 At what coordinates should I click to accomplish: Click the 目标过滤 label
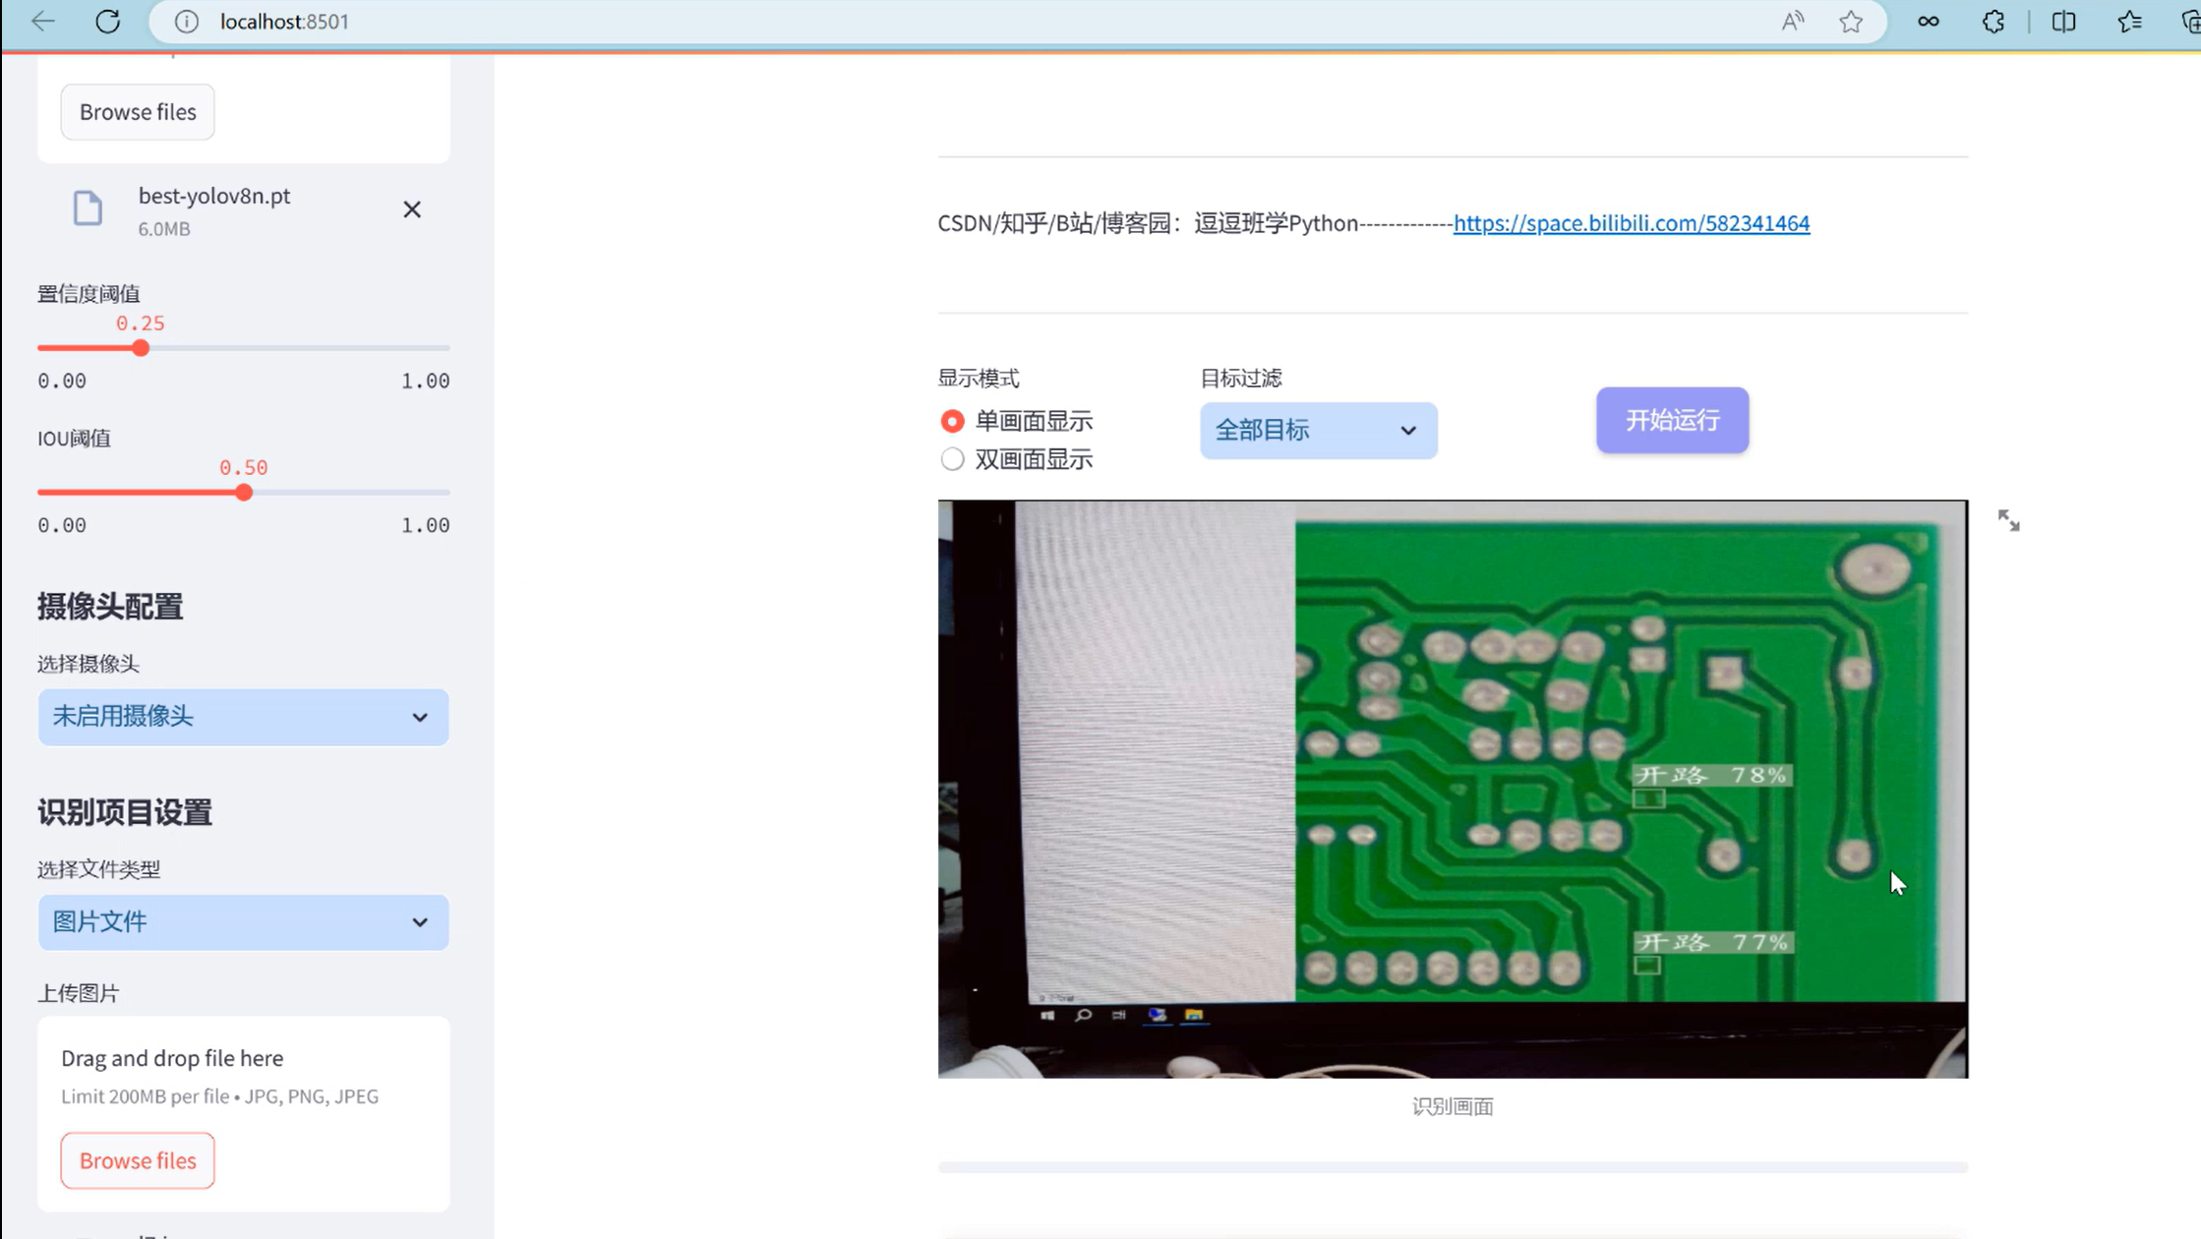[1241, 379]
